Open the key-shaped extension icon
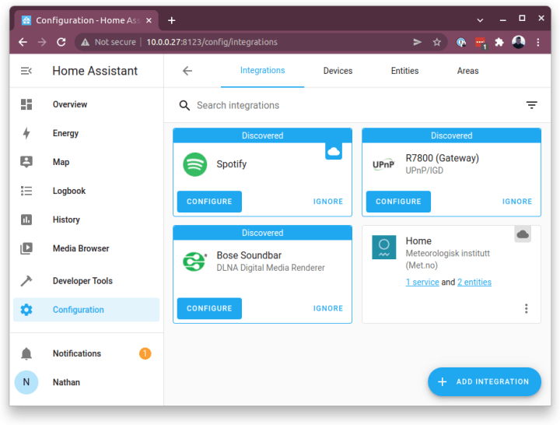560x425 pixels. pyautogui.click(x=461, y=42)
